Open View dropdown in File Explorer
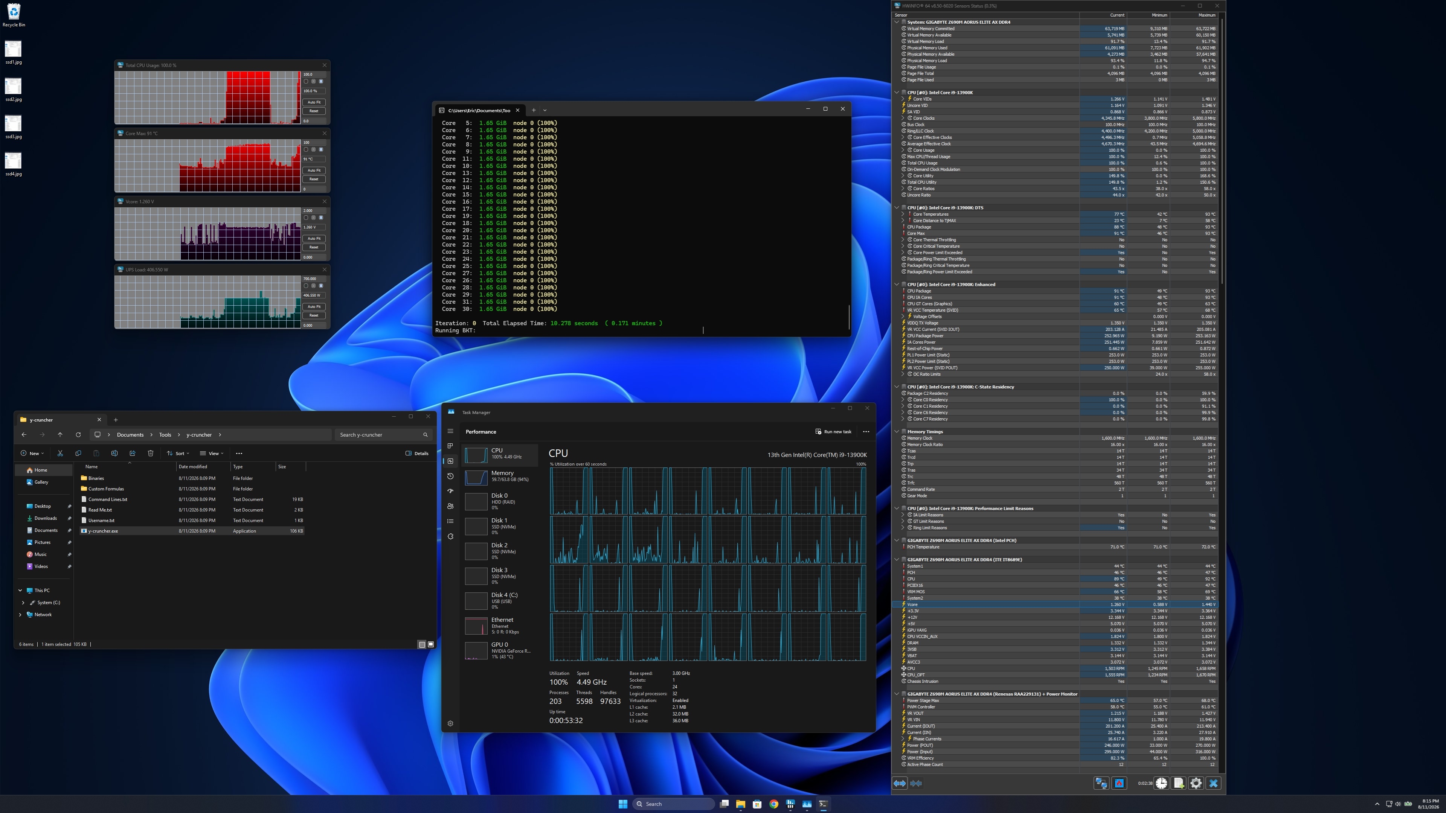 212,453
